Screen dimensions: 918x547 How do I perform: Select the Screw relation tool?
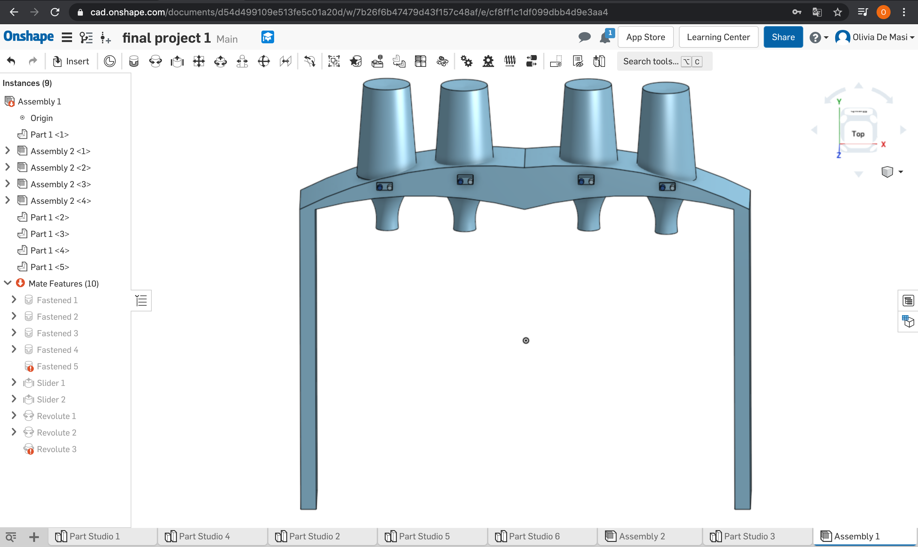[510, 61]
